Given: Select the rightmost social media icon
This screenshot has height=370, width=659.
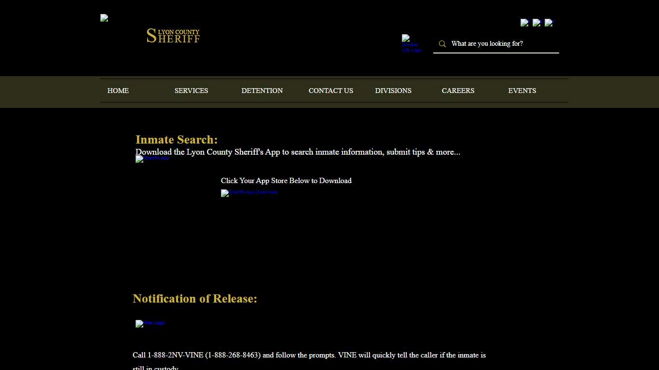Looking at the screenshot, I should coord(549,22).
